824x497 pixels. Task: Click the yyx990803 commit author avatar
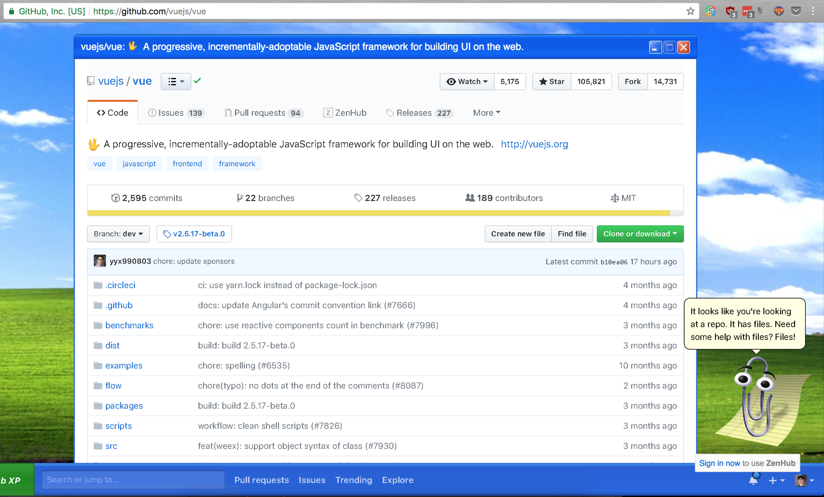tap(99, 261)
